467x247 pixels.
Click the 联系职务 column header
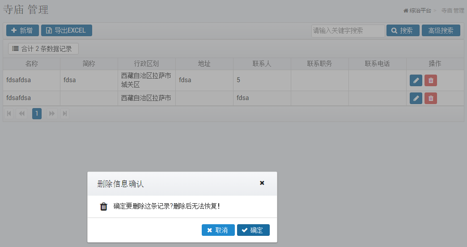[x=319, y=63]
